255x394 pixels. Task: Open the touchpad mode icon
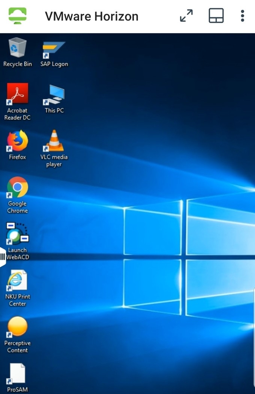pyautogui.click(x=216, y=16)
